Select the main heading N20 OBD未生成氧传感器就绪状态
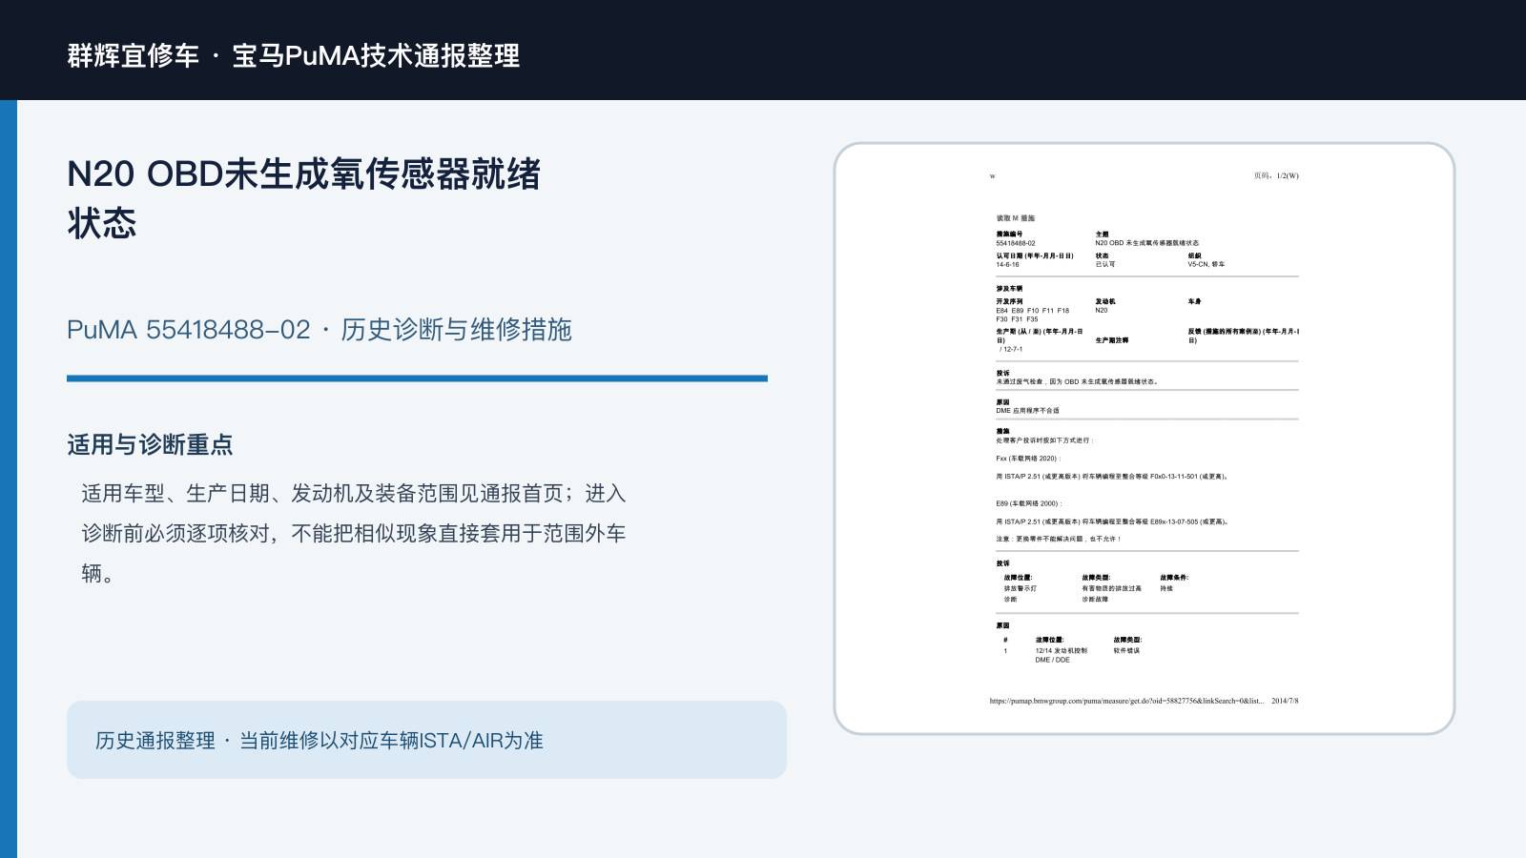This screenshot has width=1526, height=858. [x=304, y=198]
